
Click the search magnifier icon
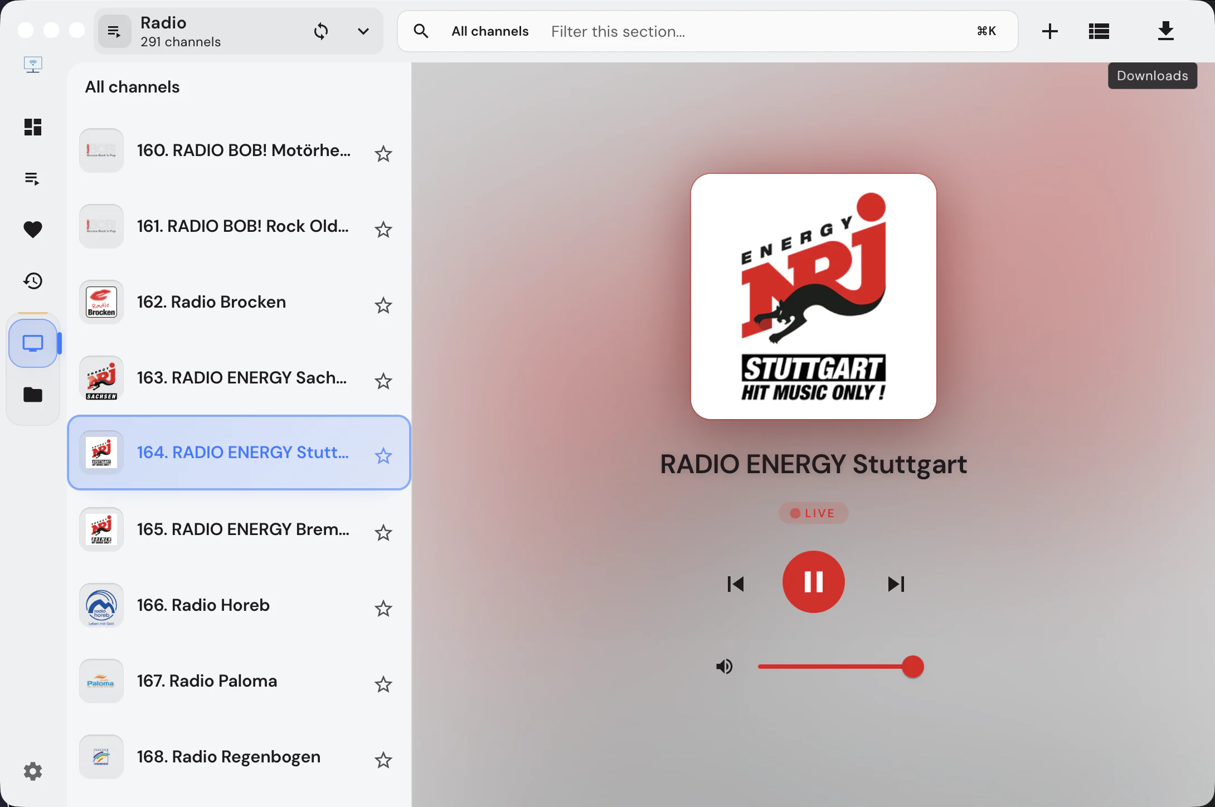tap(421, 31)
